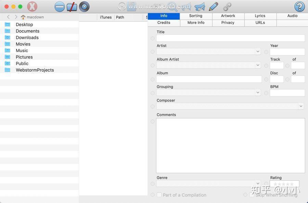The height and width of the screenshot is (203, 308).
Task: Open the Artist dropdown
Action: click(258, 51)
